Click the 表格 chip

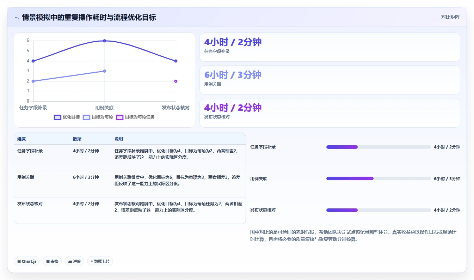52,261
